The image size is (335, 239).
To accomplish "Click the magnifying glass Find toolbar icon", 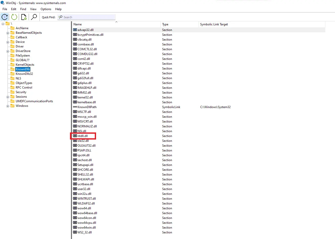I will tap(34, 17).
